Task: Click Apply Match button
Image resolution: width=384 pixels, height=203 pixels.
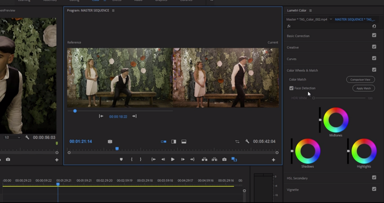Action: [364, 88]
